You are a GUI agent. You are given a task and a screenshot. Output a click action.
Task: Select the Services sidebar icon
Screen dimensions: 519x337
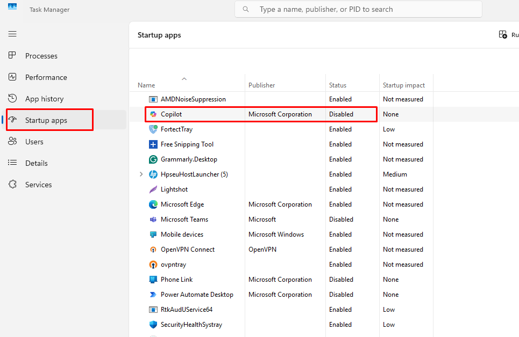[12, 184]
